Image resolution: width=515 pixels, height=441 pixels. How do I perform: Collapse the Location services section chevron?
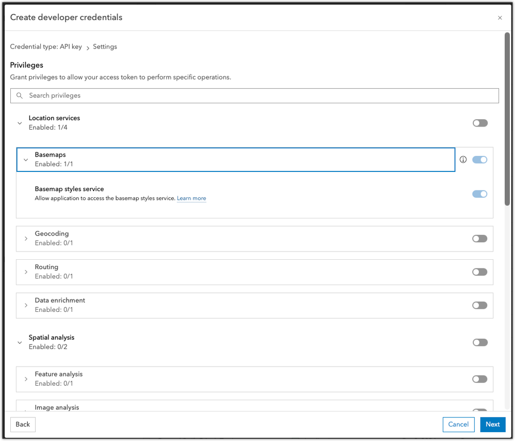(20, 123)
